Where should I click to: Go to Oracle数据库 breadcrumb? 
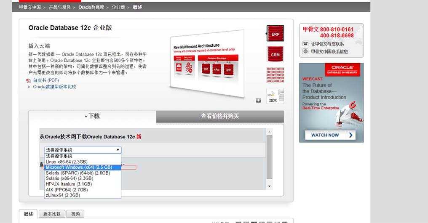(x=91, y=7)
